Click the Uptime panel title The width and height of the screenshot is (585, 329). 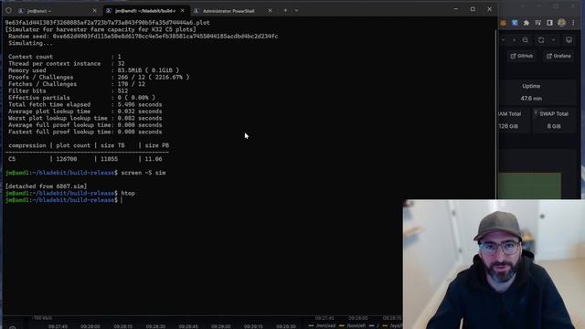tap(531, 86)
